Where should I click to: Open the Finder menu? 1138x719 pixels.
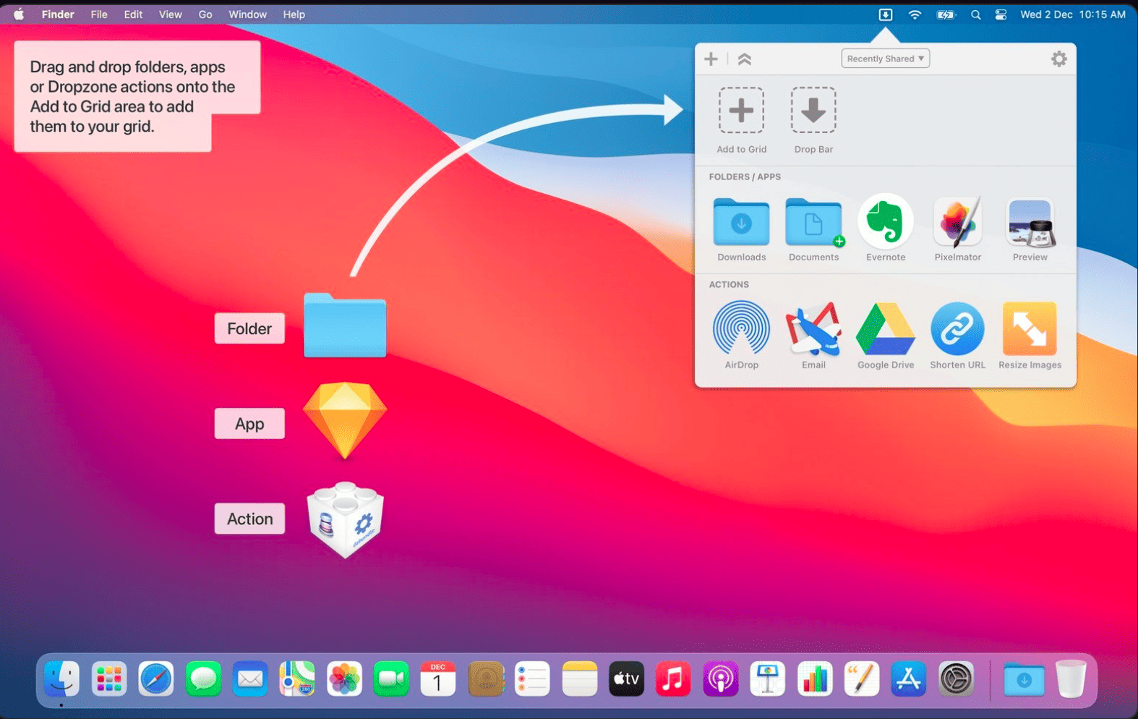pyautogui.click(x=58, y=14)
